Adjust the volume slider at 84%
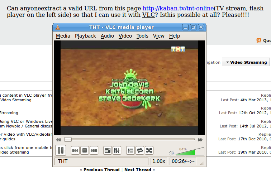 coord(190,151)
